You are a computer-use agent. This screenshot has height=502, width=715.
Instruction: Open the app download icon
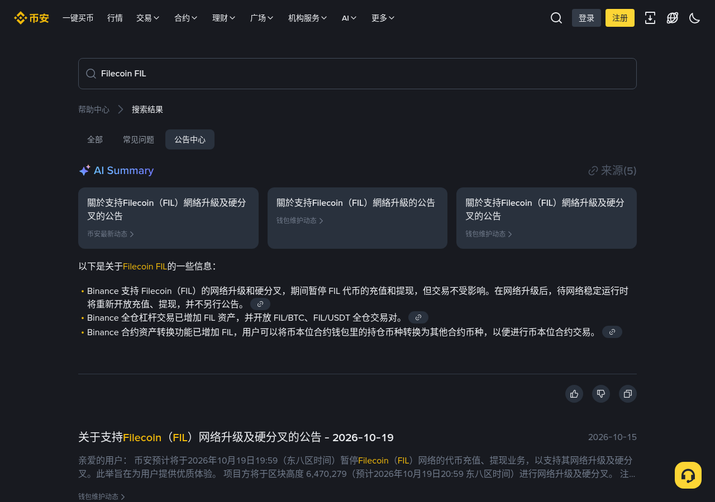[650, 18]
